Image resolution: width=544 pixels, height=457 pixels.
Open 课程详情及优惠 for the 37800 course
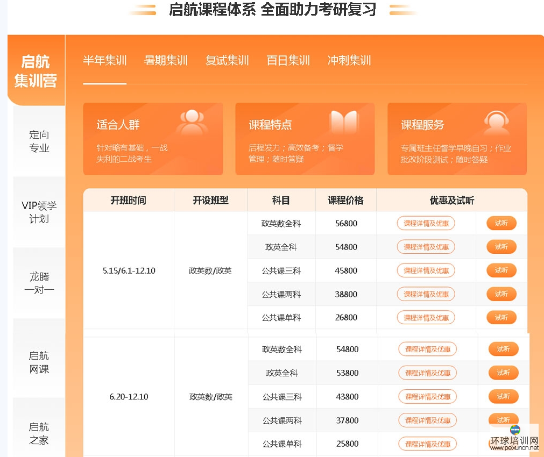tap(427, 420)
